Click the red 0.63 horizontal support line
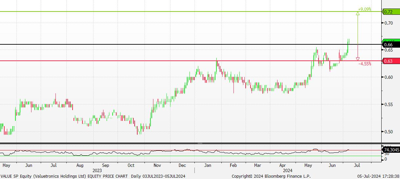The height and width of the screenshot is (179, 400). click(131, 61)
